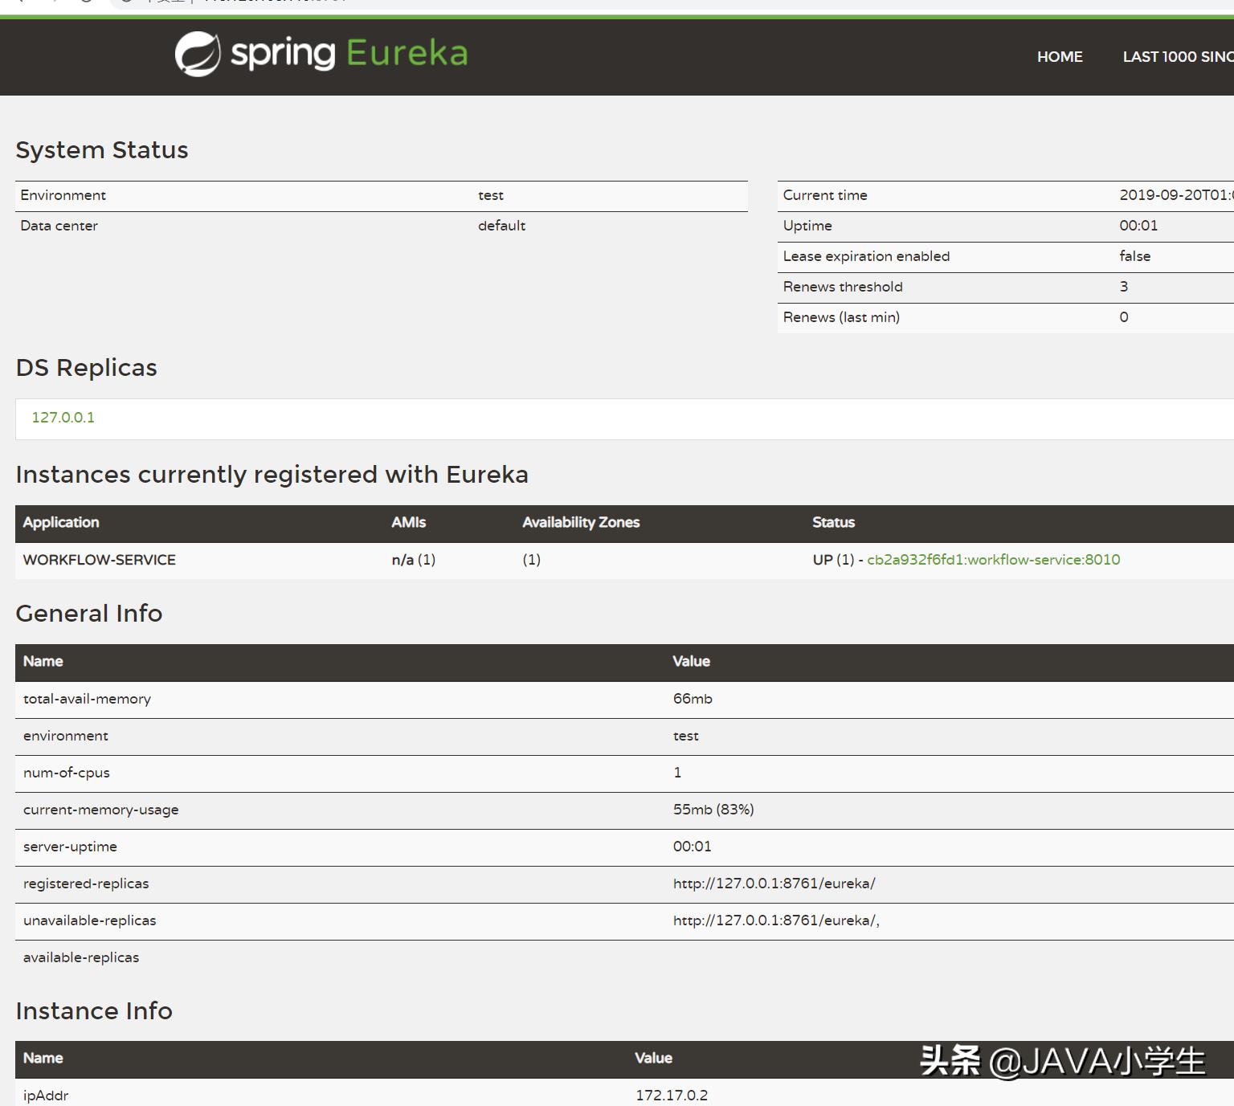The image size is (1234, 1106).
Task: Click the total-avail-memory row label
Action: [x=87, y=699]
